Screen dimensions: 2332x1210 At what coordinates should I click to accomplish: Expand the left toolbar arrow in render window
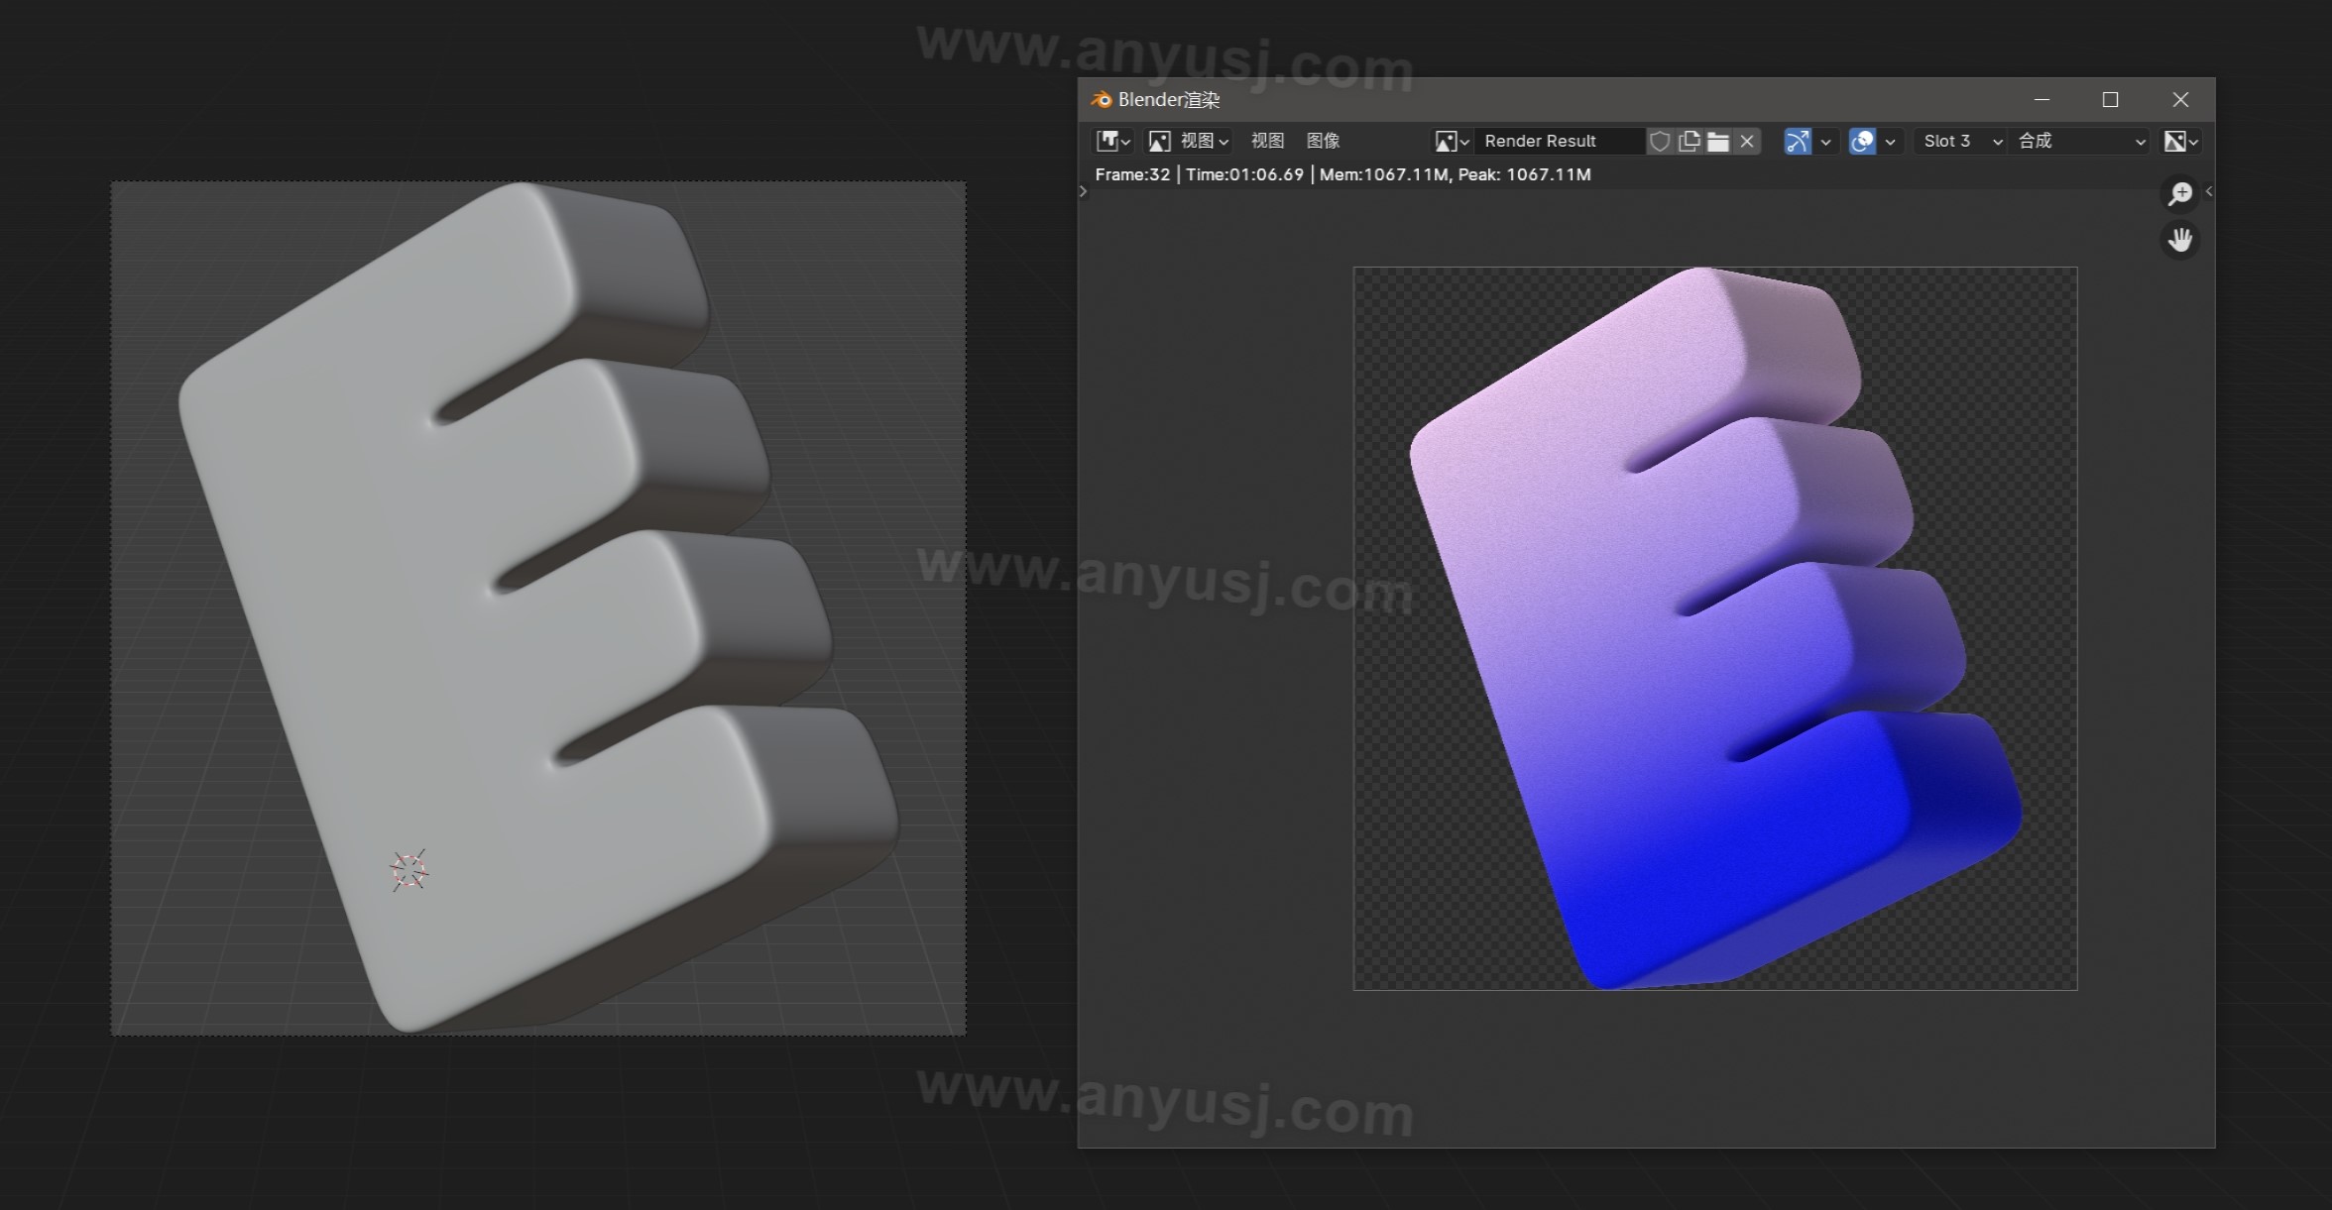(1083, 192)
